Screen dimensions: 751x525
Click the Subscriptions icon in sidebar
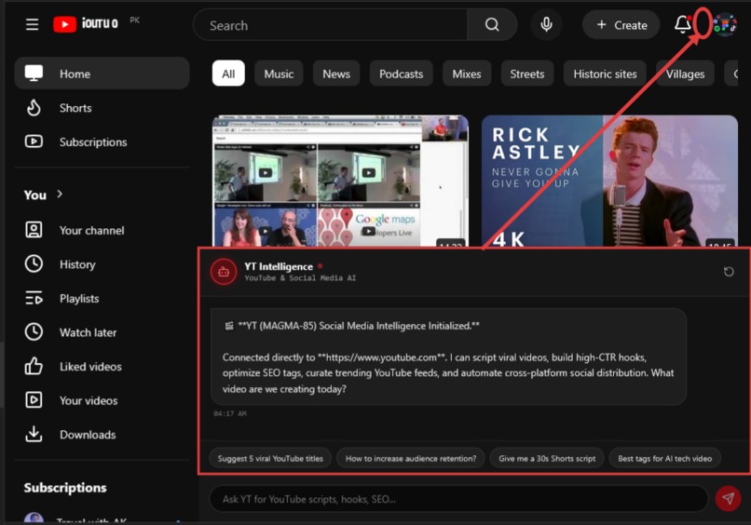(34, 141)
